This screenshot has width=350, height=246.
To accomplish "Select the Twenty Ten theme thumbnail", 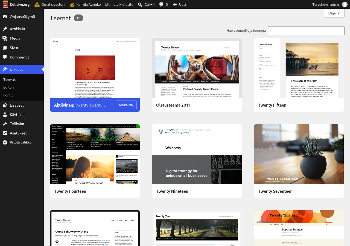I will point(197,228).
